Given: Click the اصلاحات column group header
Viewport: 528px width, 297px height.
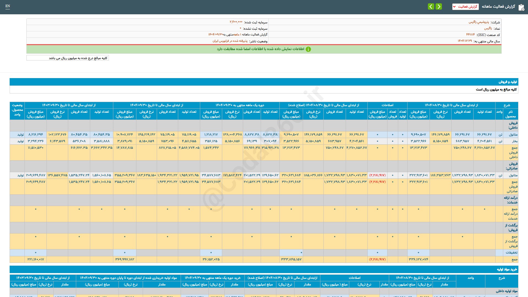Looking at the screenshot, I should point(387,105).
